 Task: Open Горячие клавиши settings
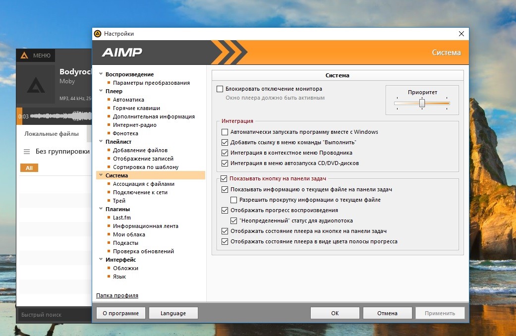[x=136, y=108]
